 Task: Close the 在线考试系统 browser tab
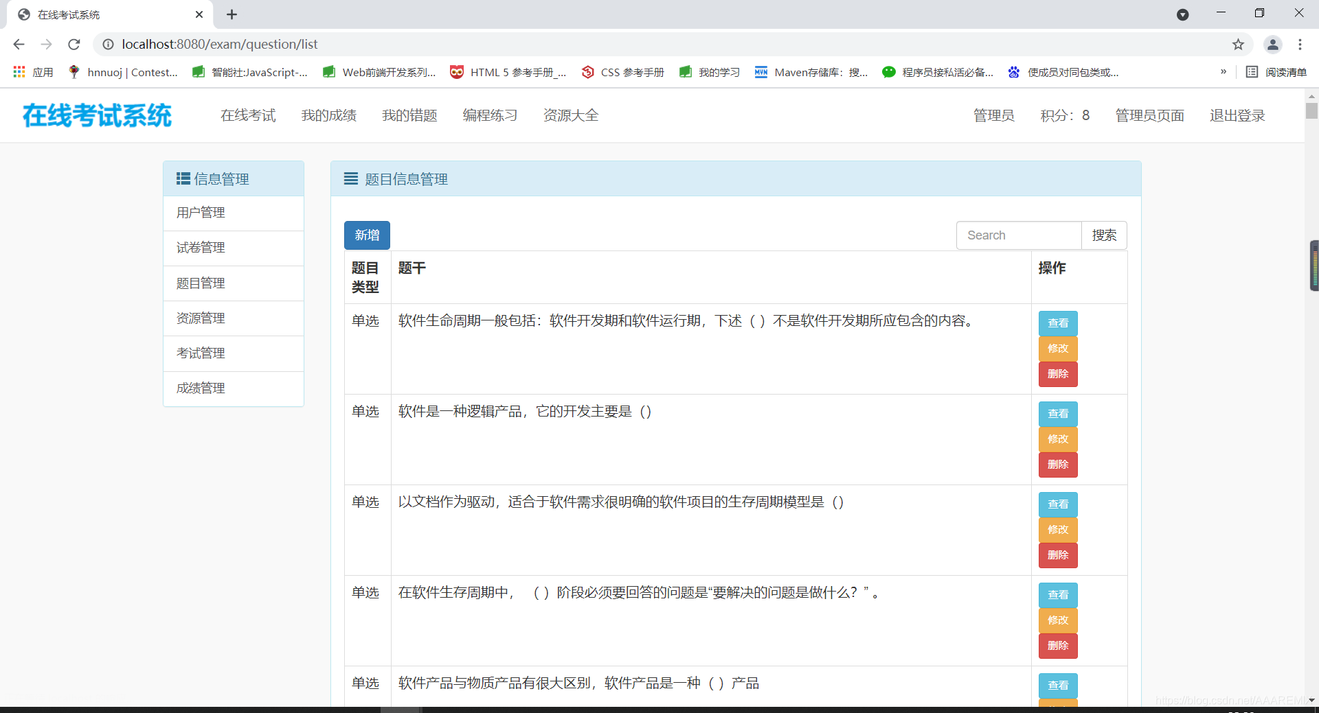pyautogui.click(x=199, y=14)
